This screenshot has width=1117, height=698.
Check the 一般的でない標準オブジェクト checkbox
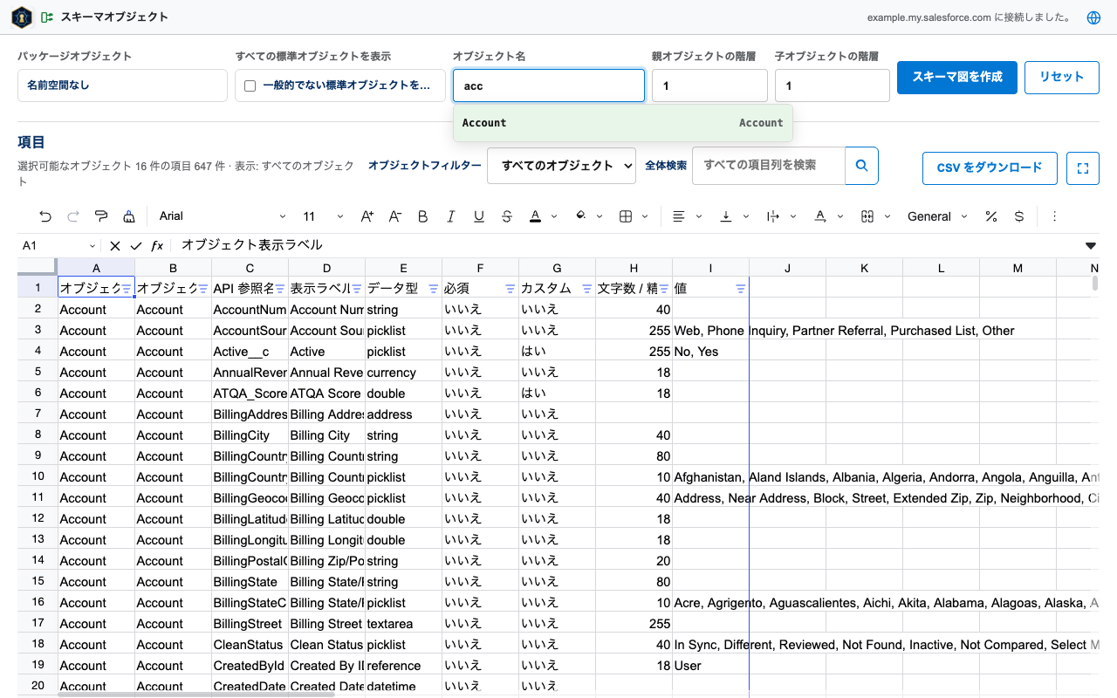(250, 86)
